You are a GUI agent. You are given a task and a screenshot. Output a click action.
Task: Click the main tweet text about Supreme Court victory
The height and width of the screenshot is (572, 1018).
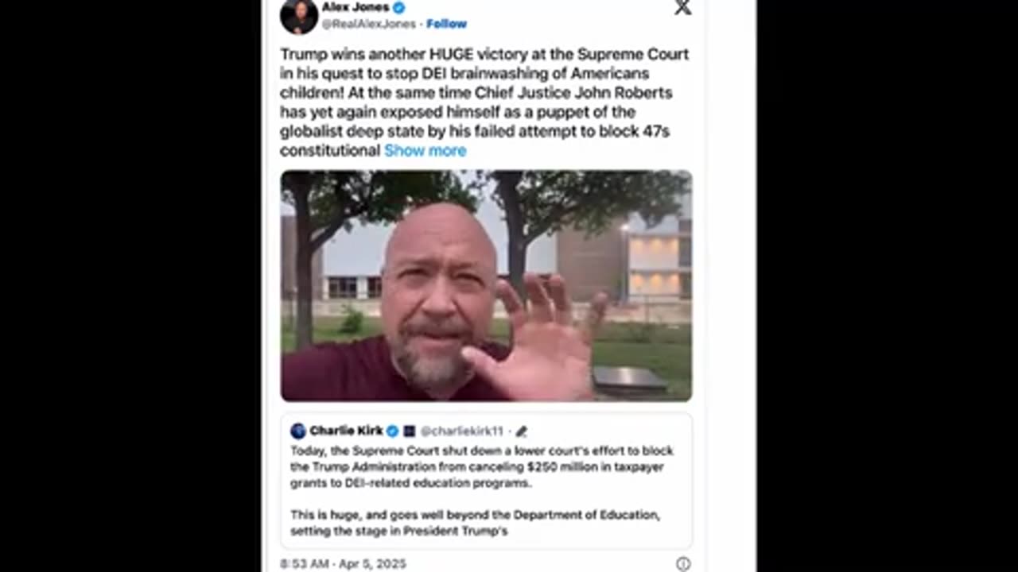[484, 102]
